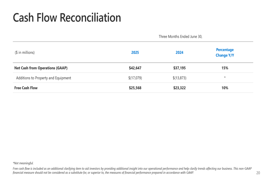Screen dimensions: 266x182
Task: Click the asterisk in the percentage column
Action: pyautogui.click(x=225, y=77)
